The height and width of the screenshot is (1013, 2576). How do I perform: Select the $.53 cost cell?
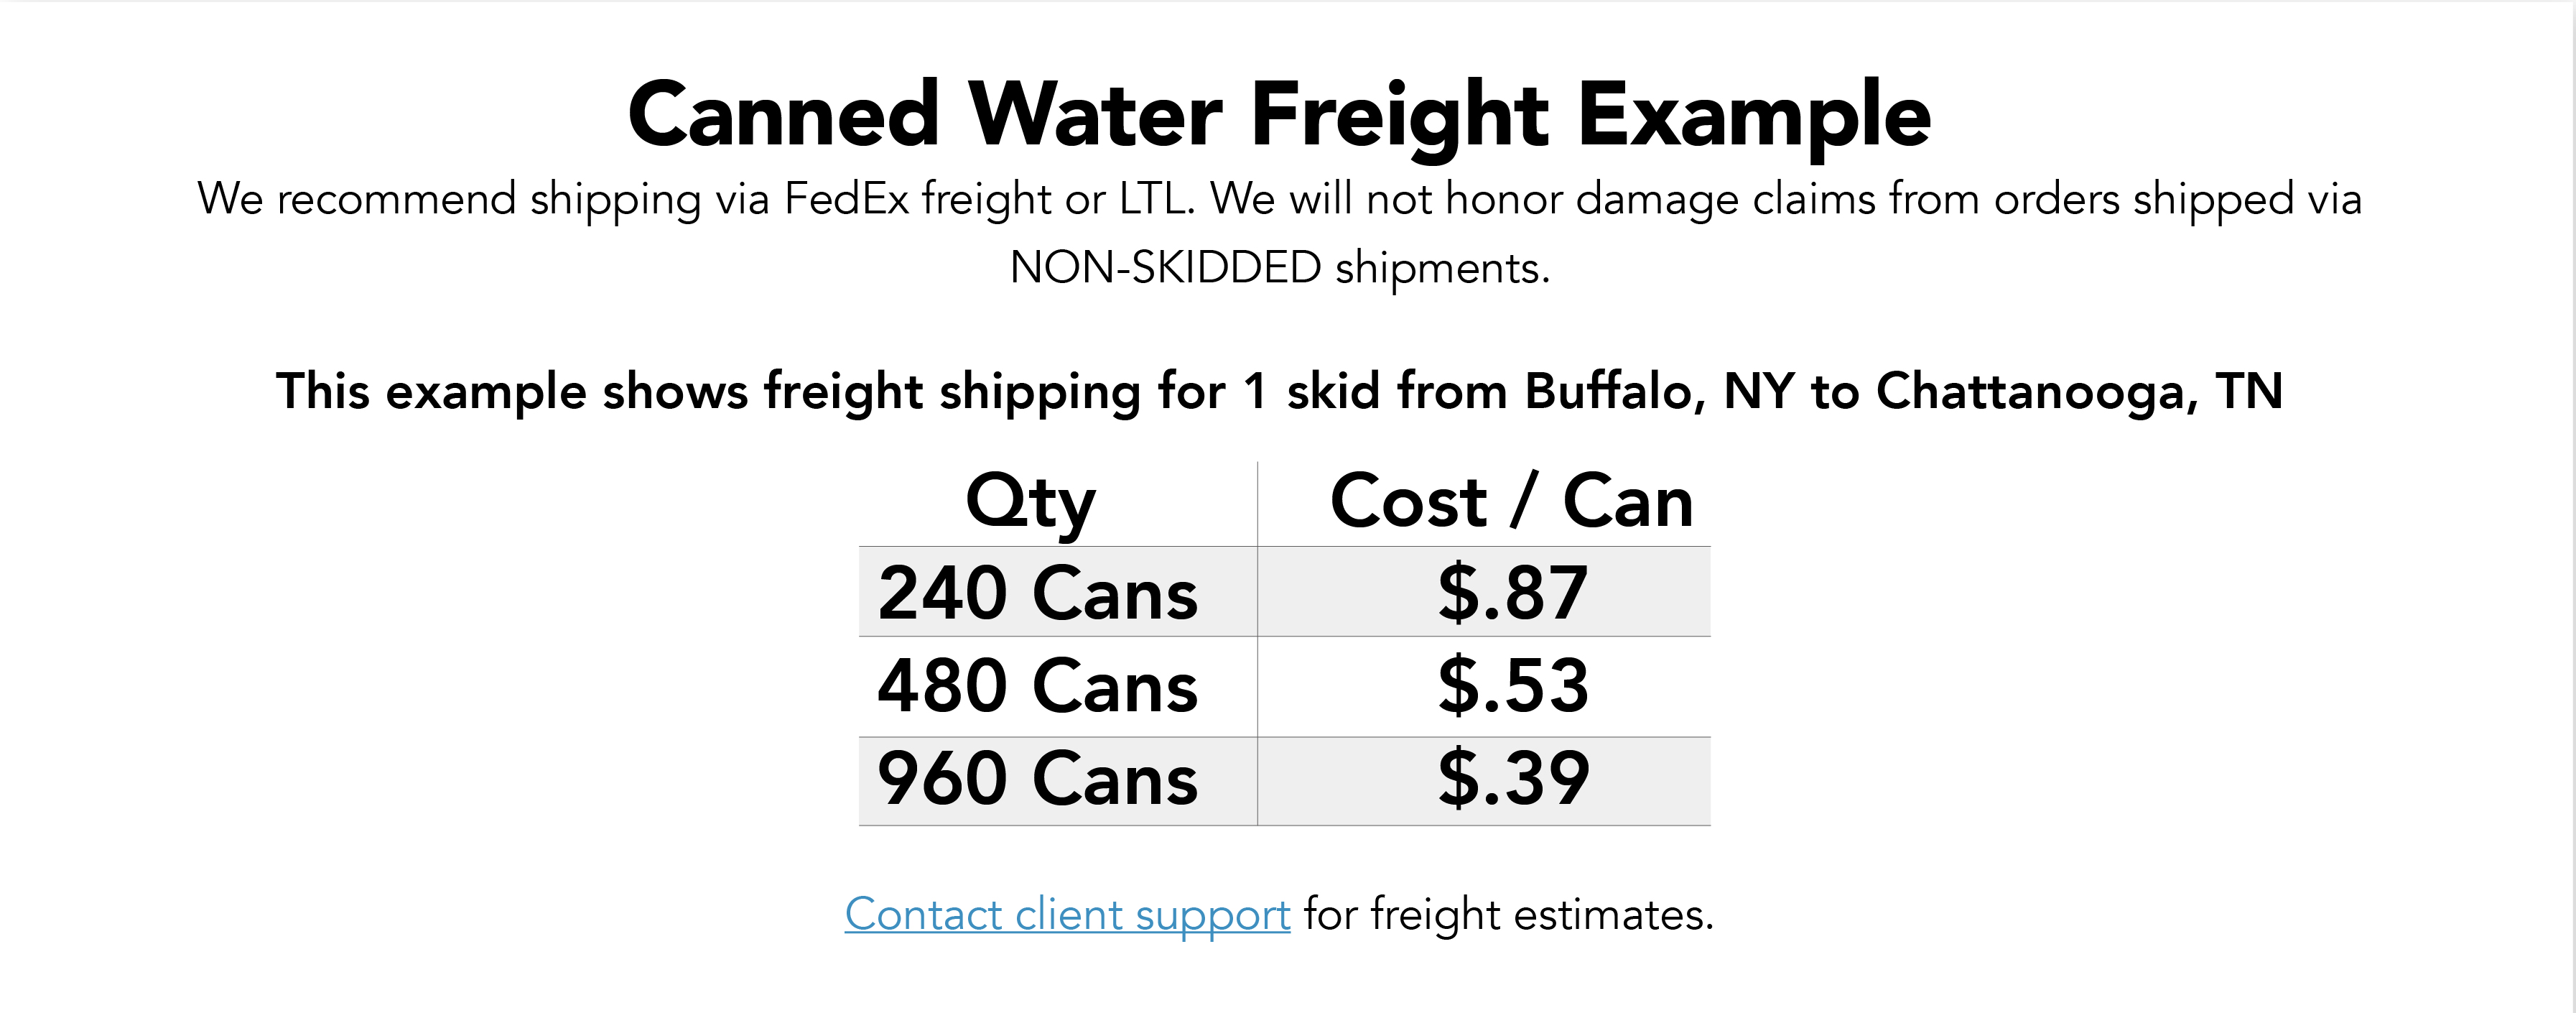click(x=1512, y=686)
